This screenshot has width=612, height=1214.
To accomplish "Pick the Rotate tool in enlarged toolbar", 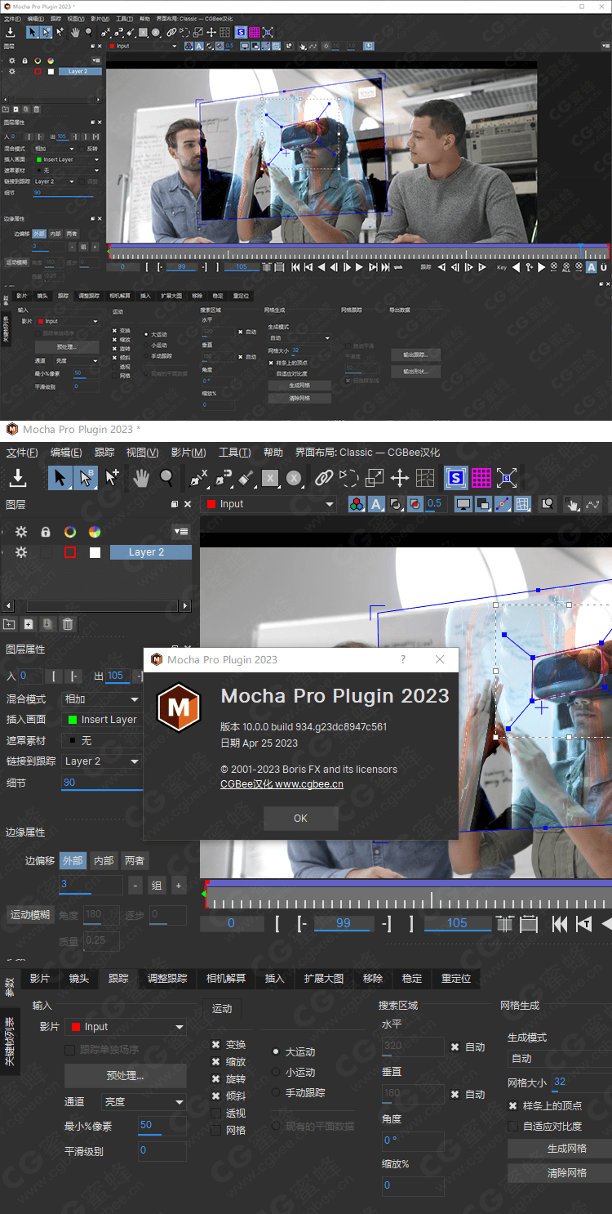I will (349, 478).
